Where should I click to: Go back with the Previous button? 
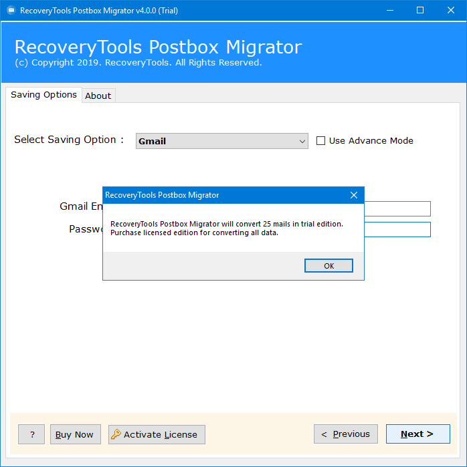tap(346, 434)
